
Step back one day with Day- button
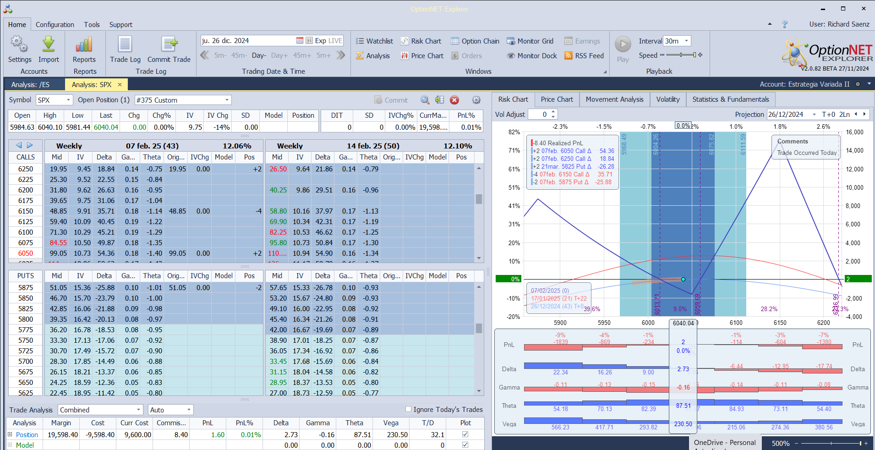click(x=259, y=55)
